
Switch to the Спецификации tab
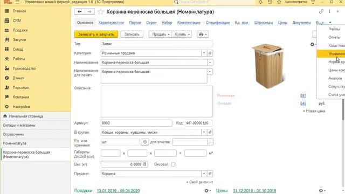click(x=218, y=23)
